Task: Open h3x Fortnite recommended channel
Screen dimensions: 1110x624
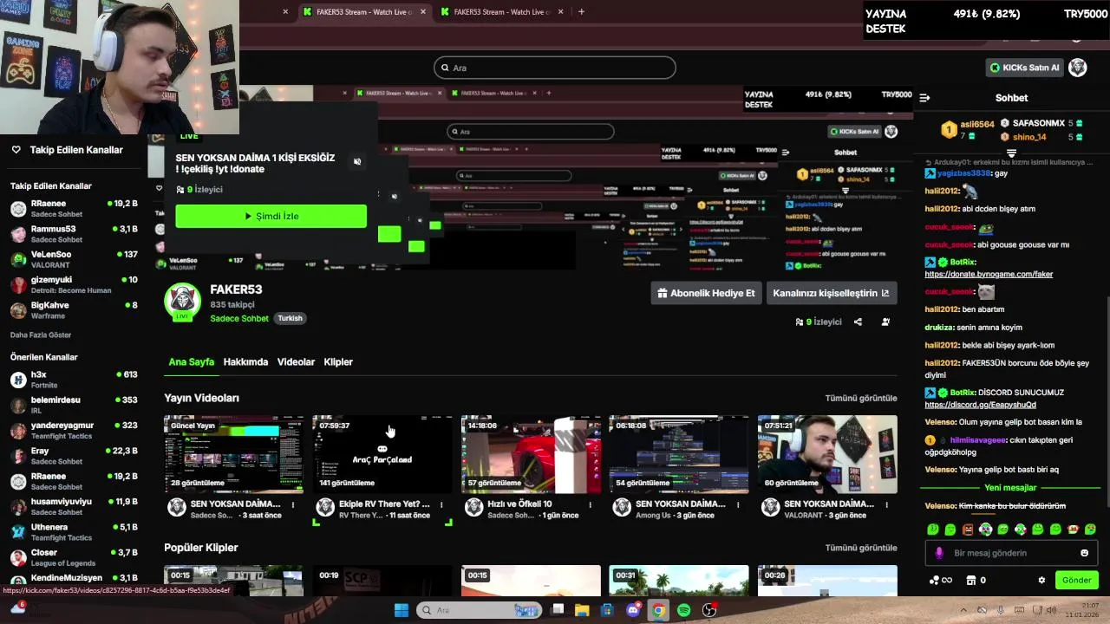Action: [x=74, y=380]
